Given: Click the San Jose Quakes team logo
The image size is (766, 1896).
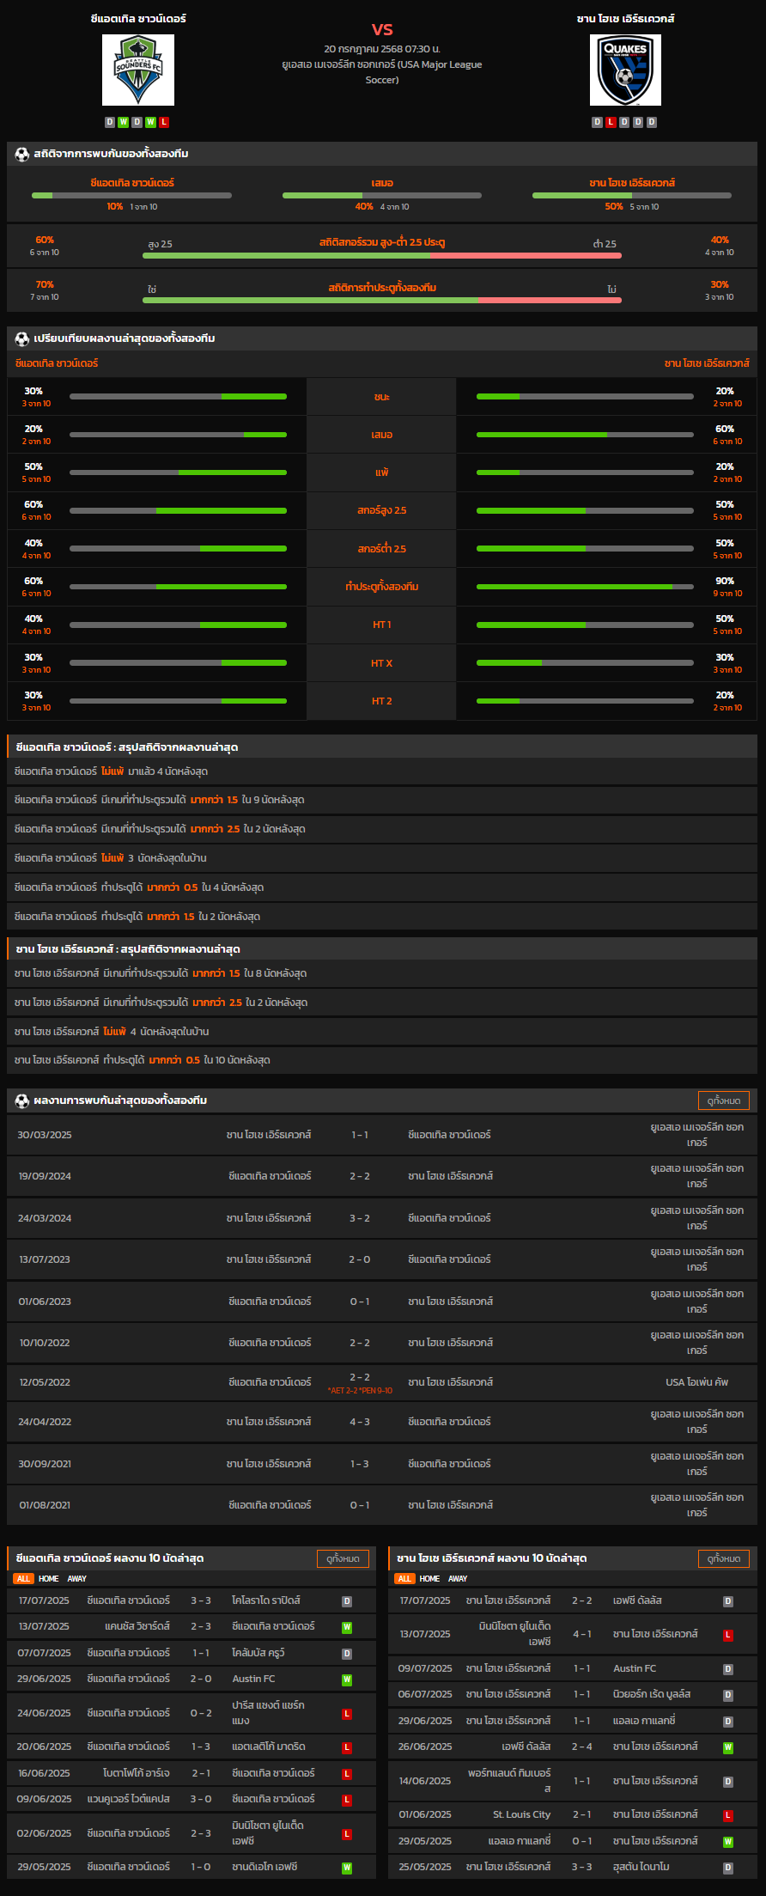Looking at the screenshot, I should tap(625, 70).
